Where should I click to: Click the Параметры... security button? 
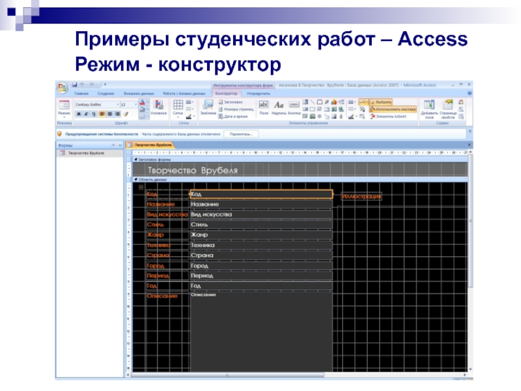[x=242, y=134]
